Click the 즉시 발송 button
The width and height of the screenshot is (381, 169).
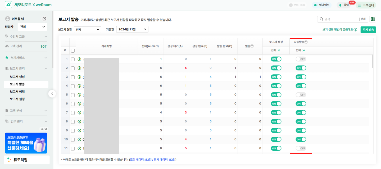pos(368,30)
